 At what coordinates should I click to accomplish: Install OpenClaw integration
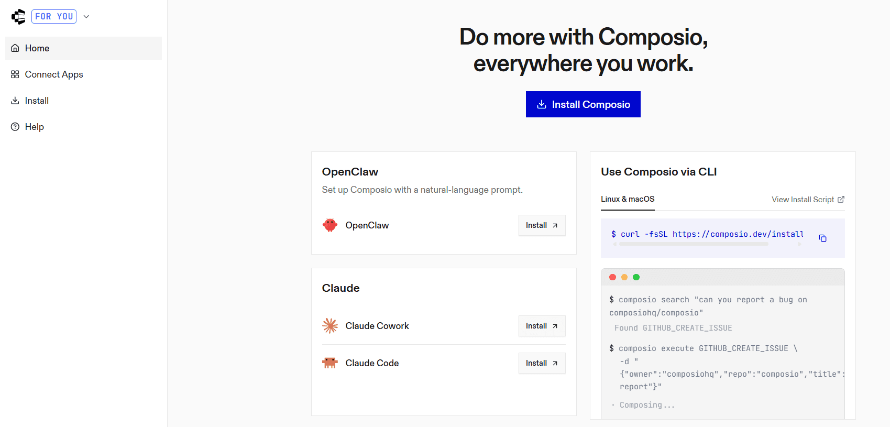pos(542,225)
